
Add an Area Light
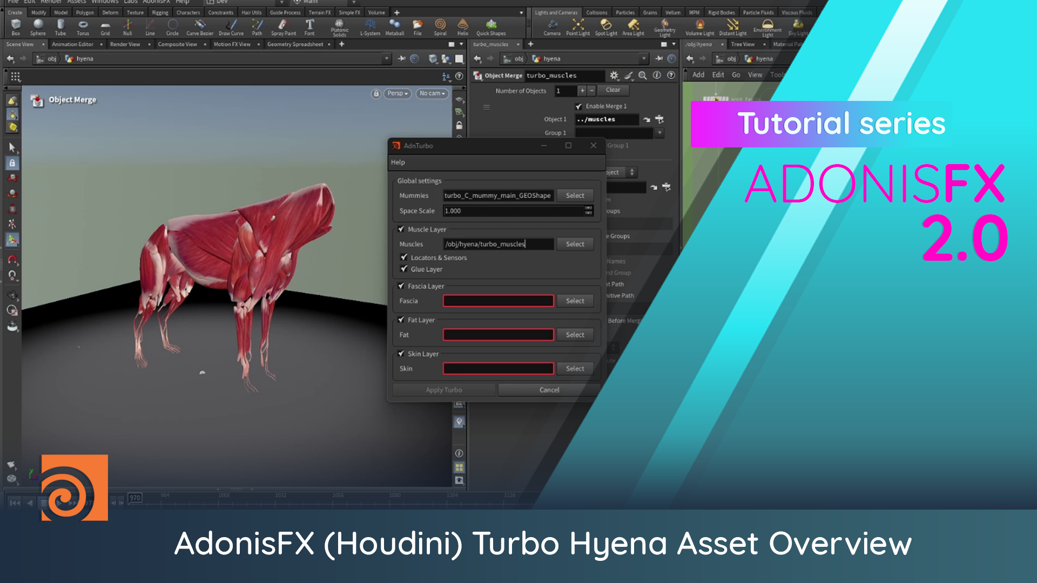[x=633, y=27]
